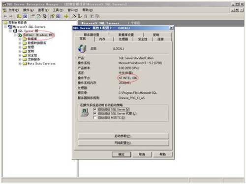
Task: Toggle 自动启动 SQL Server checkbox
Action: (95, 109)
